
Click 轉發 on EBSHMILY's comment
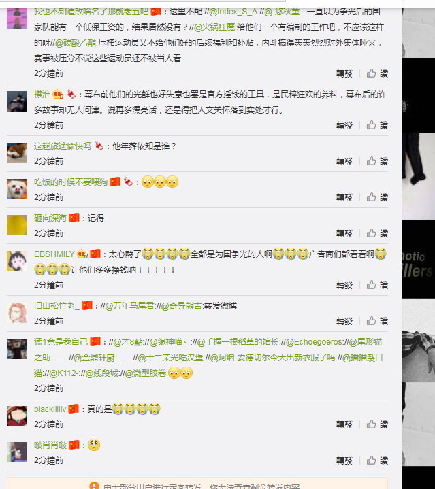[344, 285]
